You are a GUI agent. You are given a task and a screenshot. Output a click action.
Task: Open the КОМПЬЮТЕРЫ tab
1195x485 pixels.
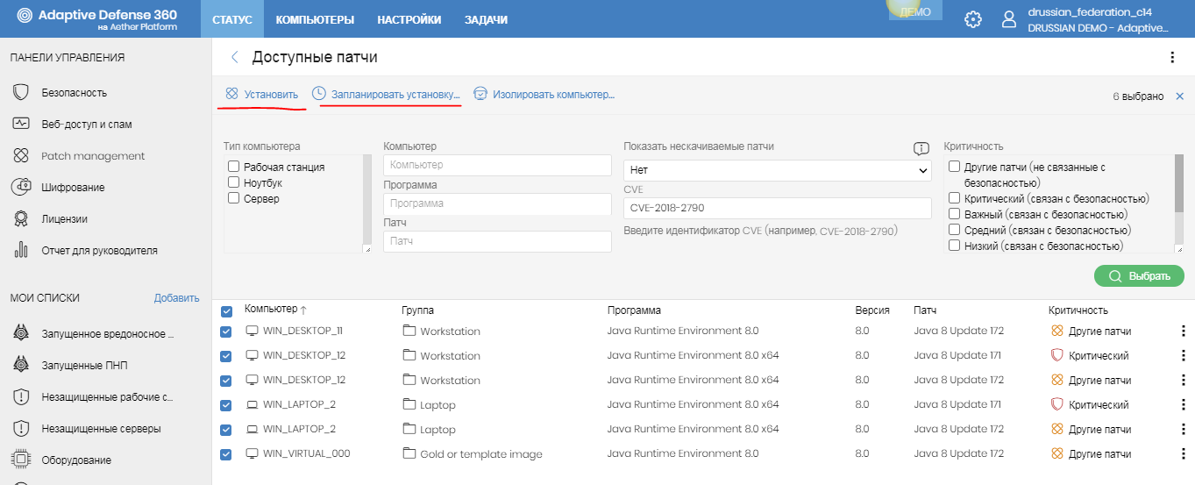[x=315, y=19]
